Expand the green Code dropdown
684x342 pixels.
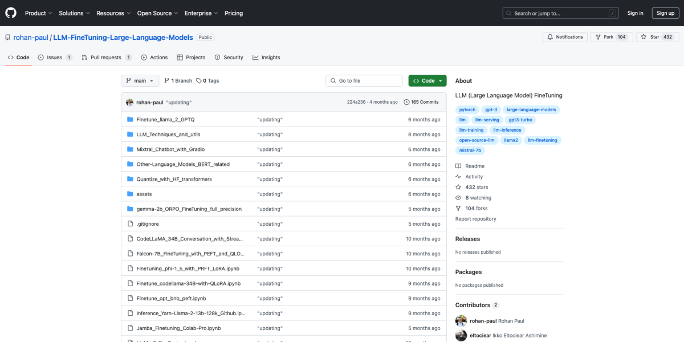(x=427, y=81)
